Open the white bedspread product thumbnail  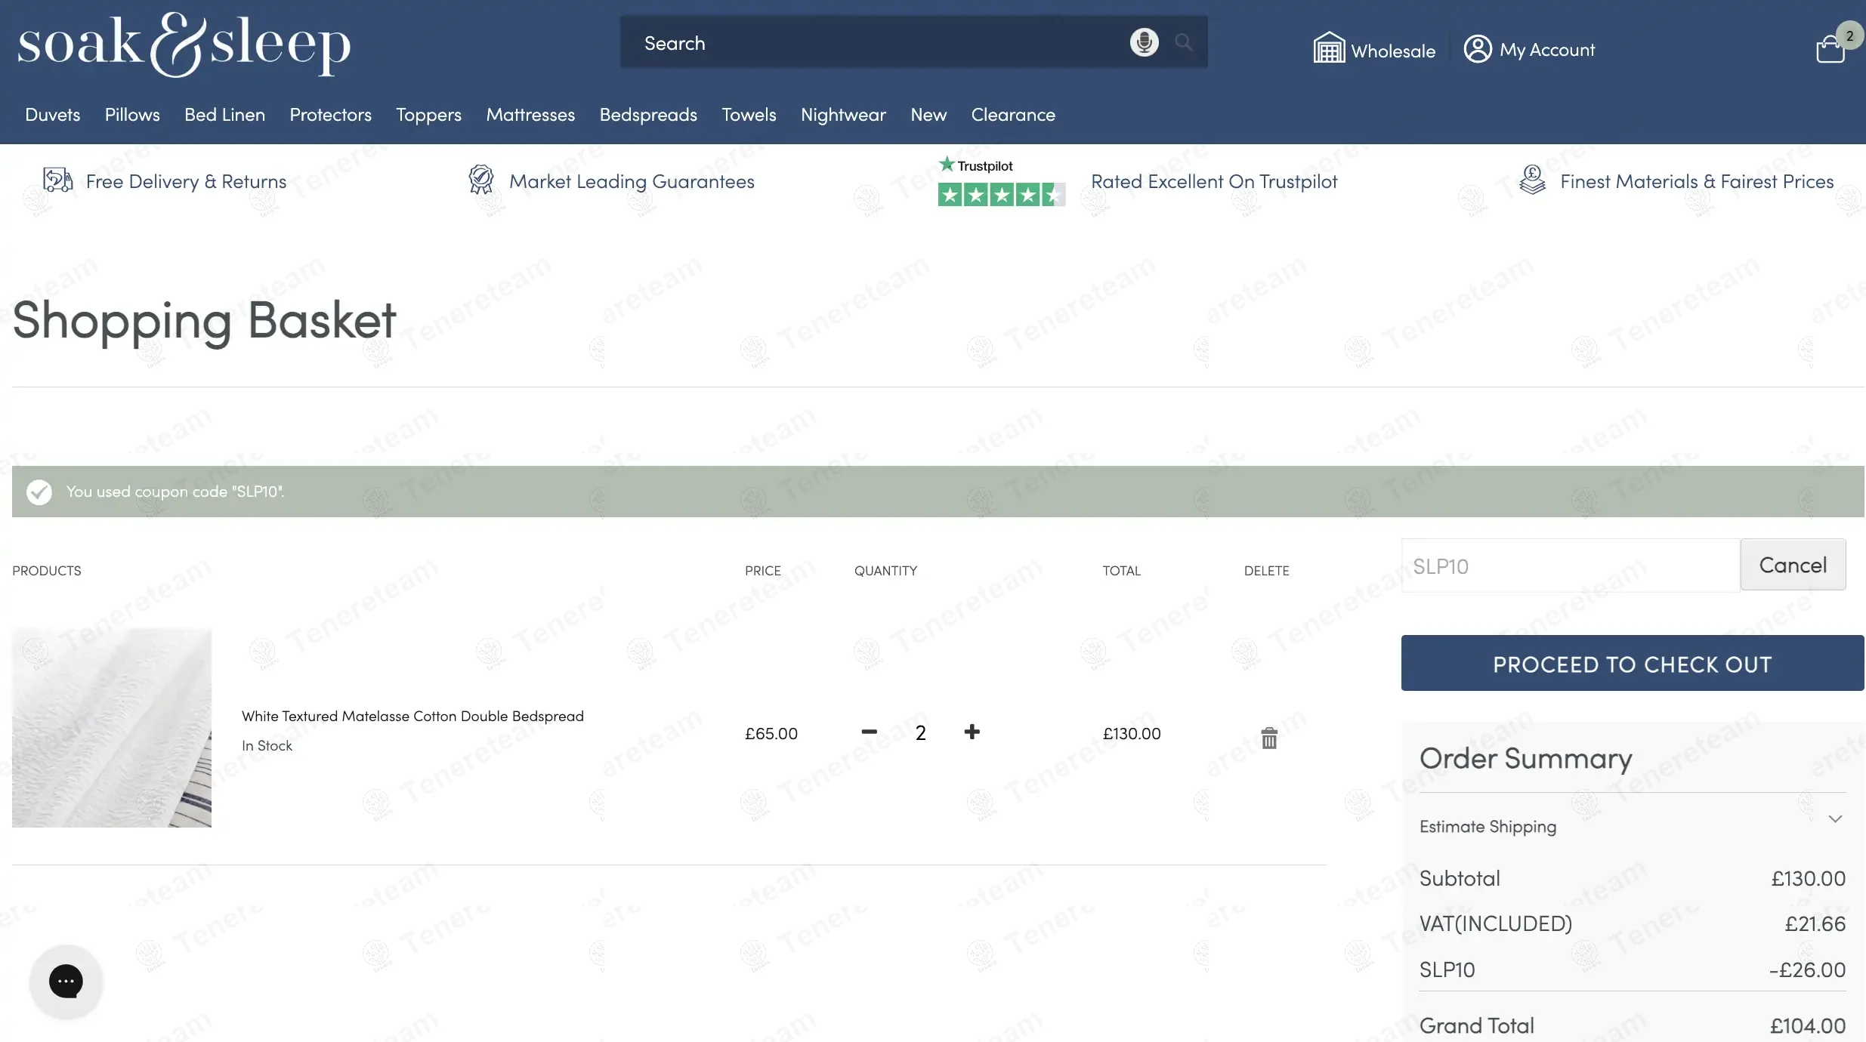(x=112, y=727)
